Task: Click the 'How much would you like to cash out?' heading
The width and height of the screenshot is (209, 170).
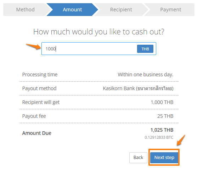Action: point(98,32)
